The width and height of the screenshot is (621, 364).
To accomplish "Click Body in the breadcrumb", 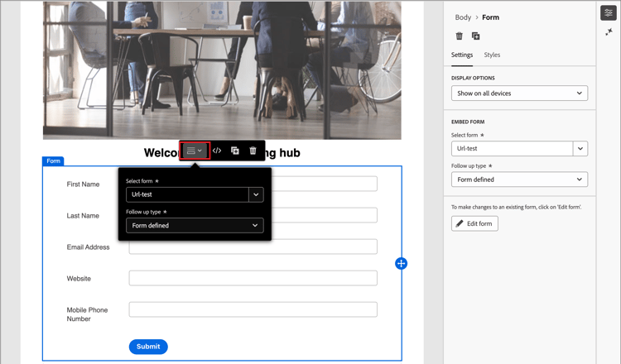I will [463, 17].
